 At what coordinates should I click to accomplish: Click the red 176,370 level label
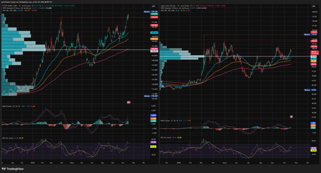pos(154,17)
